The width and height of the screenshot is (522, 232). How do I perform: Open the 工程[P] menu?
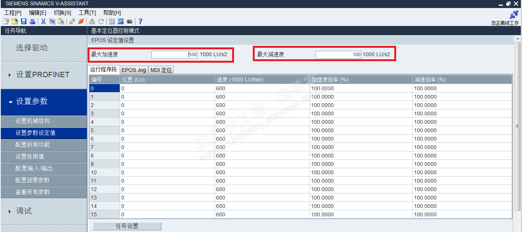click(x=13, y=13)
